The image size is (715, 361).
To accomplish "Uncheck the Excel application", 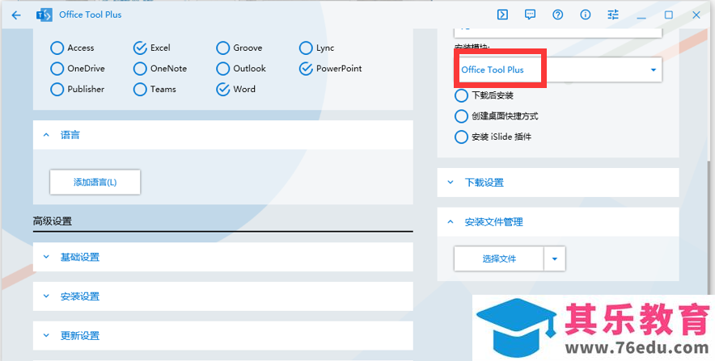I will (140, 48).
